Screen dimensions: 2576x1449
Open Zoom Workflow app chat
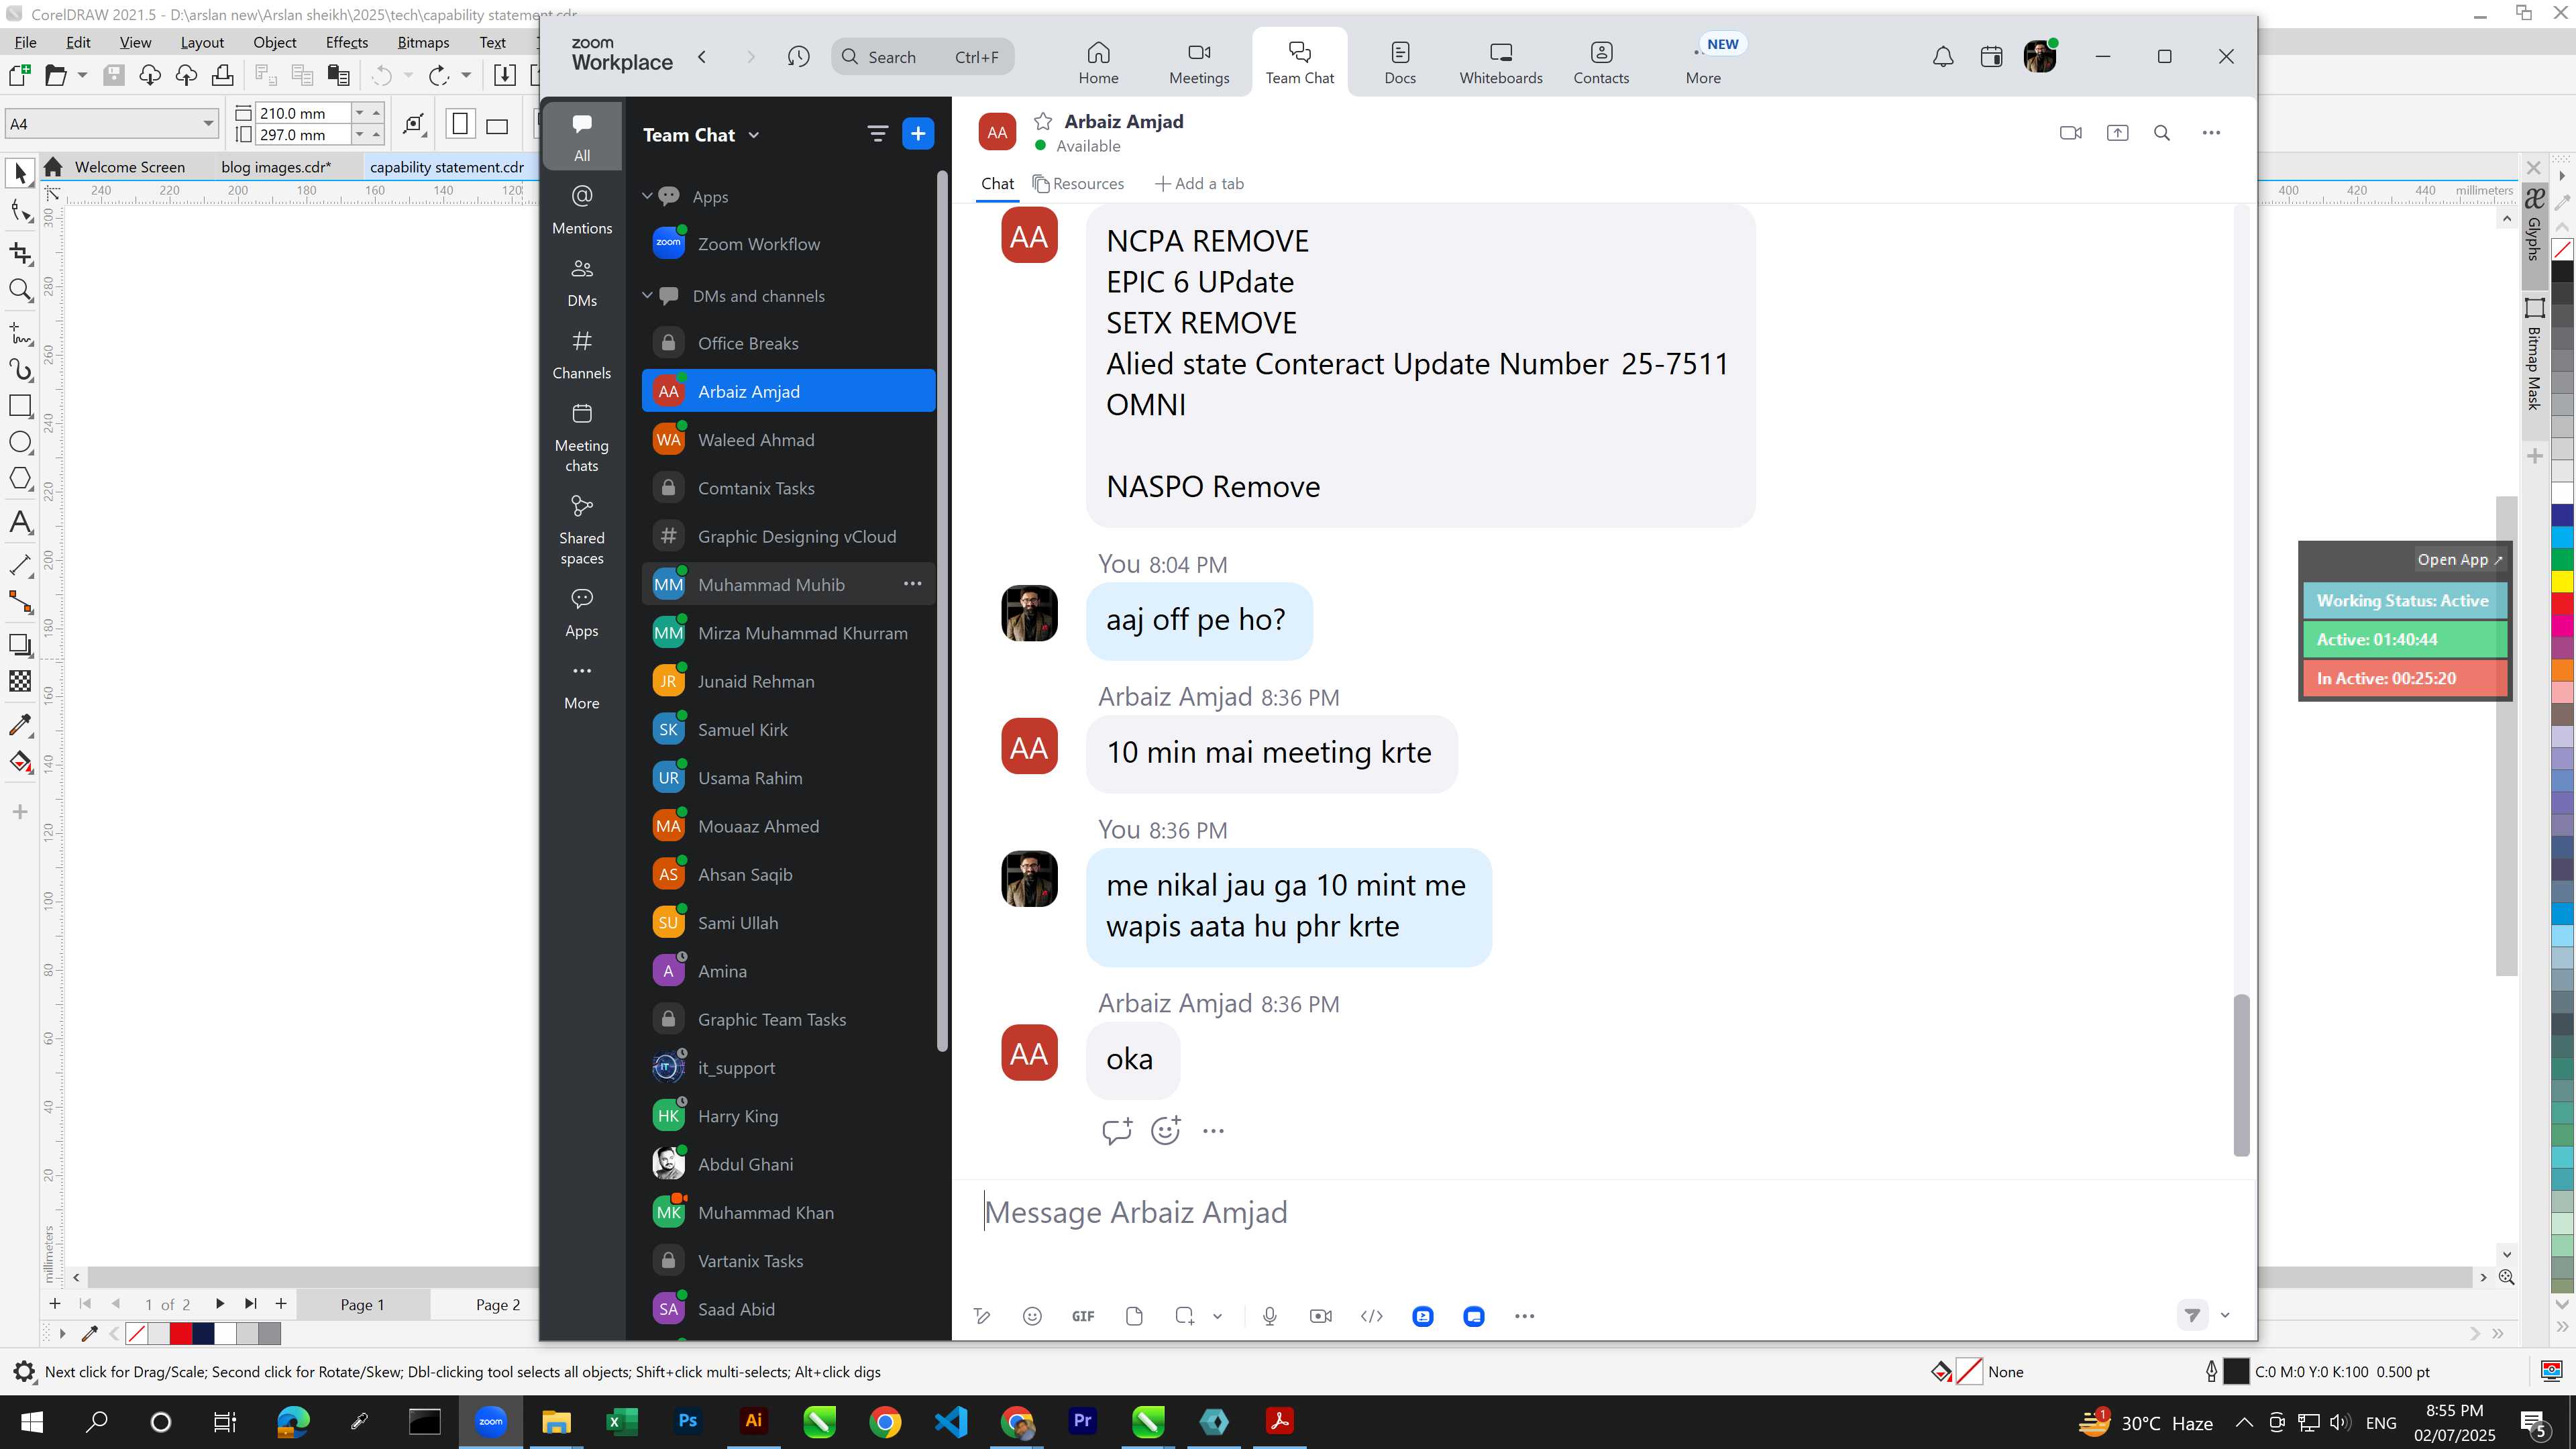pyautogui.click(x=788, y=244)
